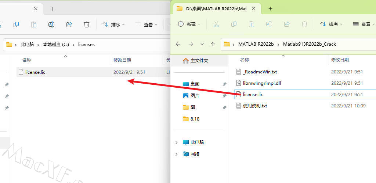Click folder icon in left address bar
Image resolution: width=376 pixels, height=183 pixels.
(x=9, y=44)
